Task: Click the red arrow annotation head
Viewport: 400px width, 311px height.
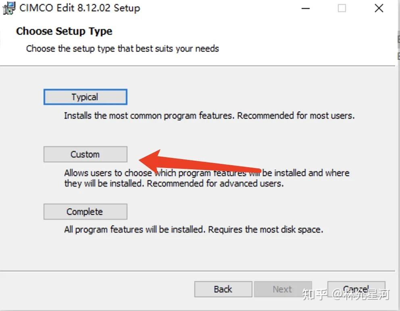Action: pyautogui.click(x=150, y=160)
